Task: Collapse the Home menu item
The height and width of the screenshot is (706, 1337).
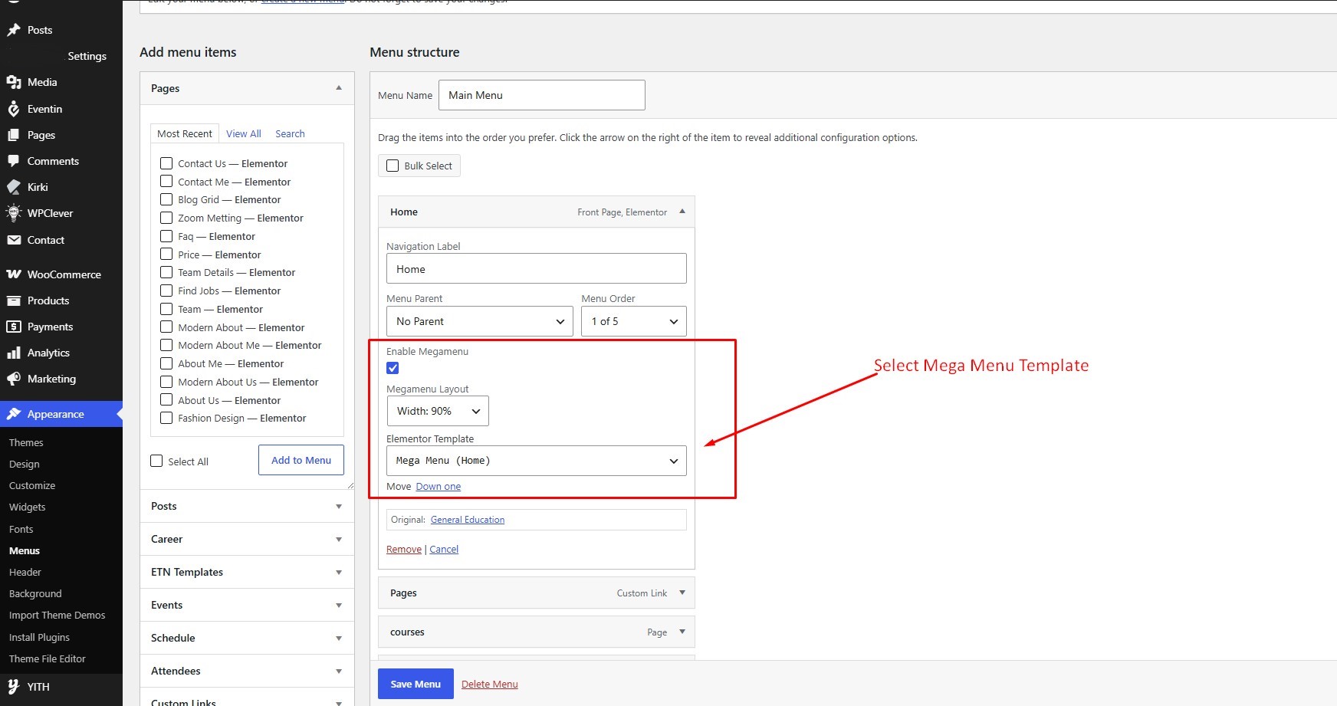Action: (x=682, y=212)
